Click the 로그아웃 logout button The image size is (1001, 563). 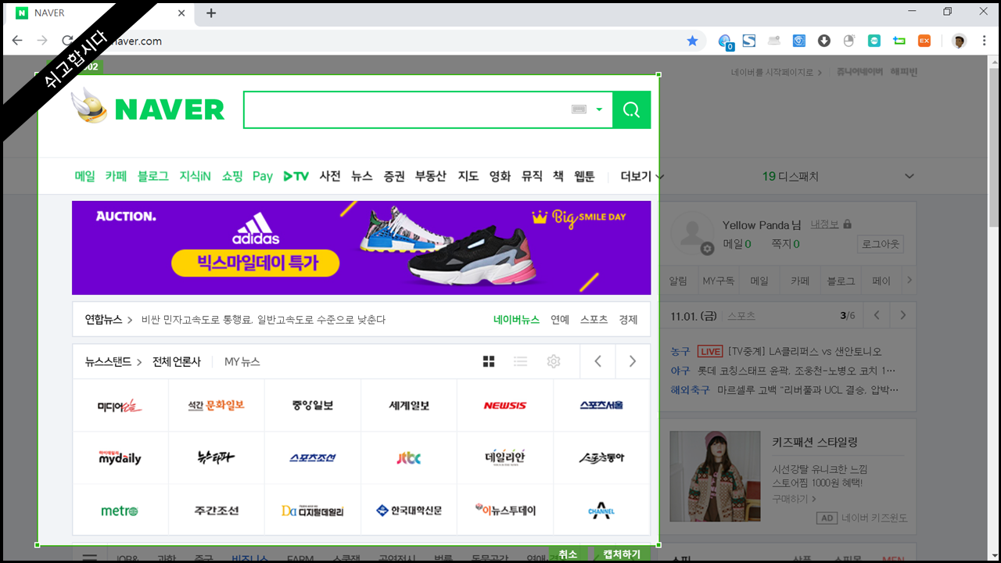[x=881, y=244]
